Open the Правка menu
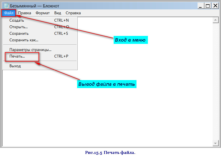 (x=25, y=13)
